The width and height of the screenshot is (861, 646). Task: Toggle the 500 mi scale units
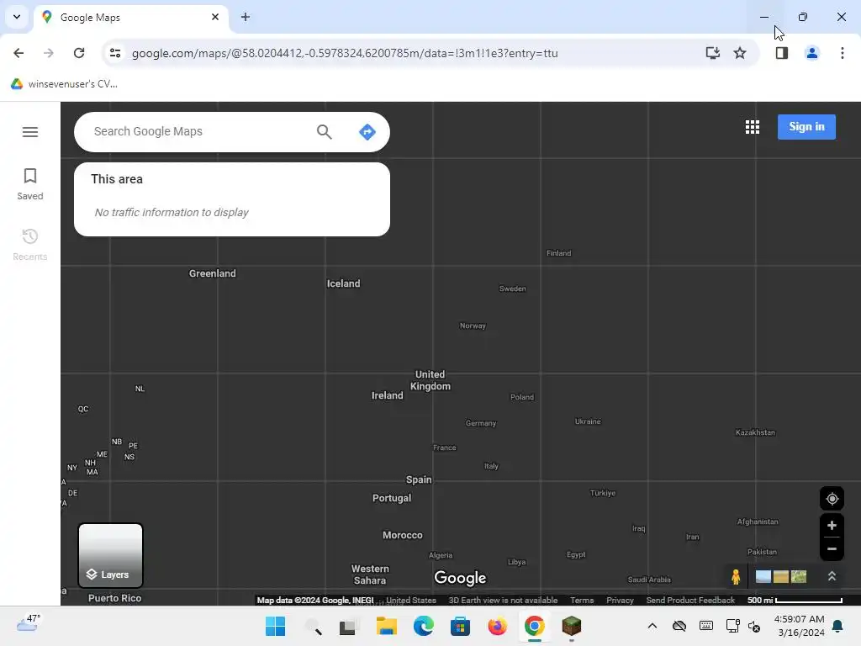pyautogui.click(x=795, y=601)
